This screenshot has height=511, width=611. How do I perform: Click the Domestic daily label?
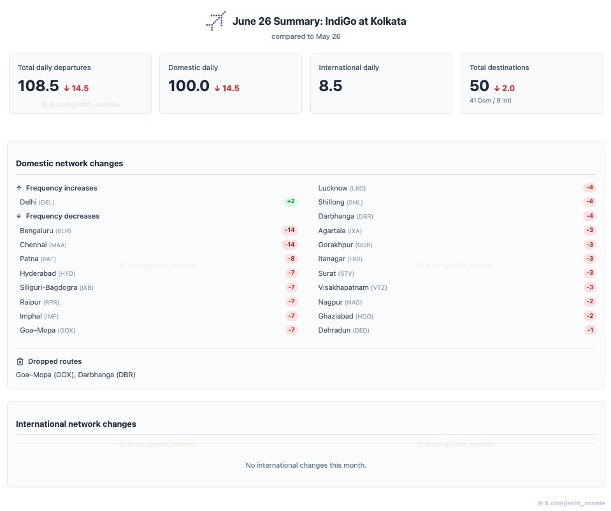[193, 68]
